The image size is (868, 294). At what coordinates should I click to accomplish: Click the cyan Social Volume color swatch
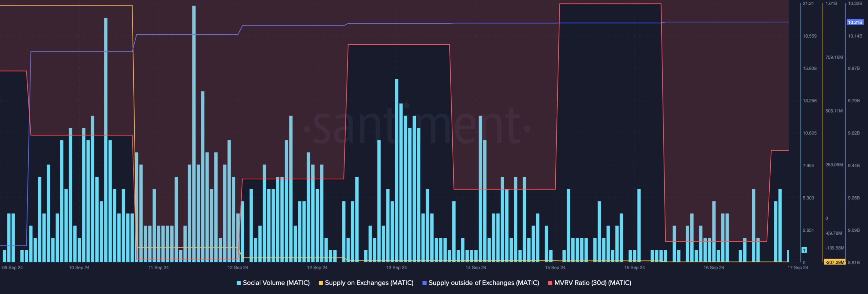(239, 283)
